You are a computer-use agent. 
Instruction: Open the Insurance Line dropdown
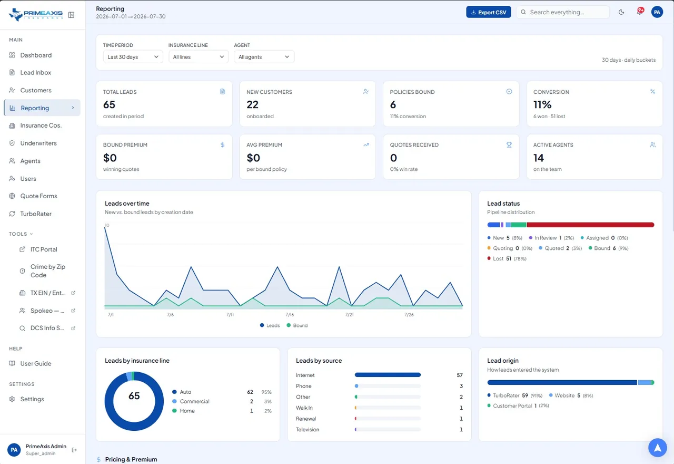(x=199, y=57)
